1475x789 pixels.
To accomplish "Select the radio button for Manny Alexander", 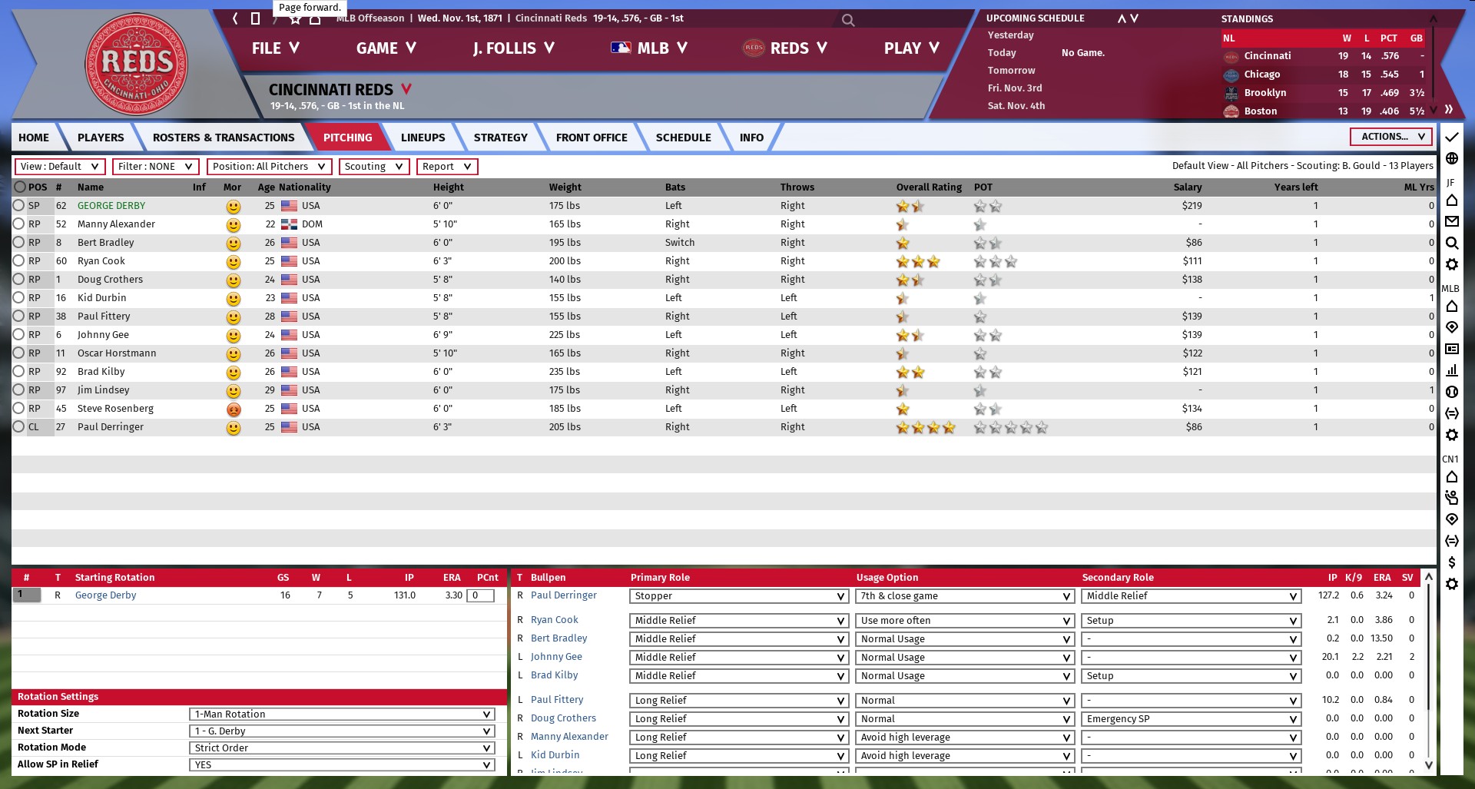I will point(19,224).
